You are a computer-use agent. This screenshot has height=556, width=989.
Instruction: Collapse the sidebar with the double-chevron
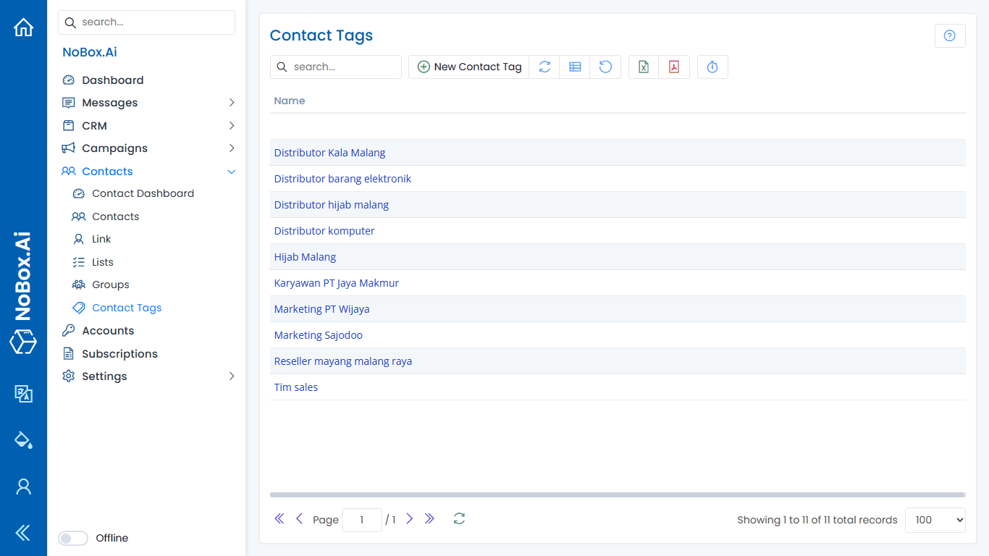pyautogui.click(x=23, y=533)
